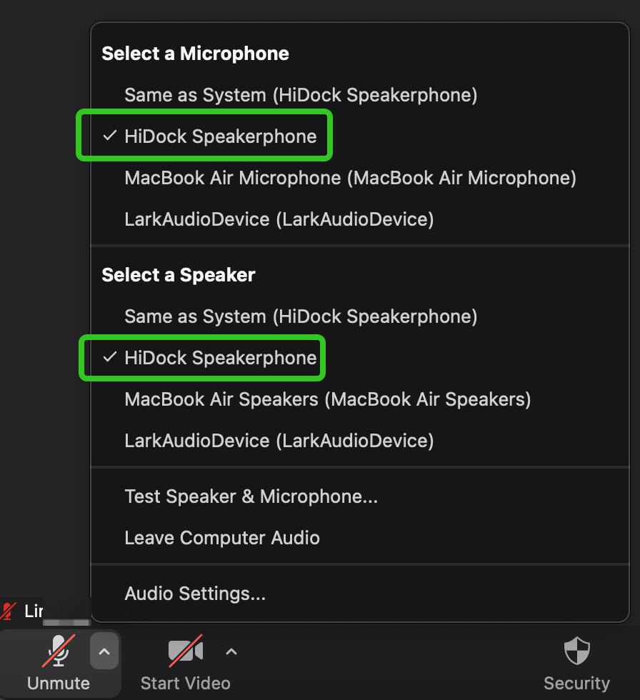Viewport: 640px width, 700px height.
Task: Click the muted microphone icon
Action: pos(58,651)
